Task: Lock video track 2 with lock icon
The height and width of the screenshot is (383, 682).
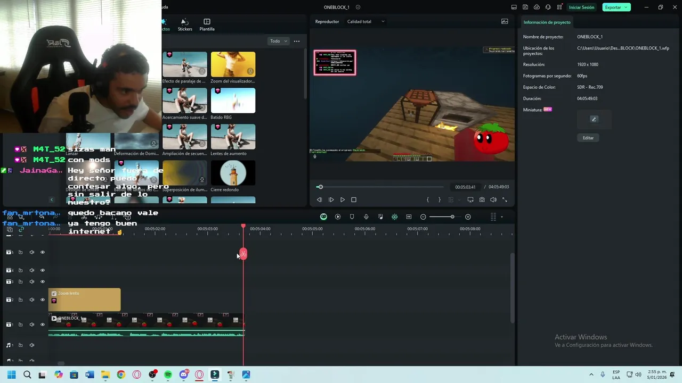Action: [20, 299]
